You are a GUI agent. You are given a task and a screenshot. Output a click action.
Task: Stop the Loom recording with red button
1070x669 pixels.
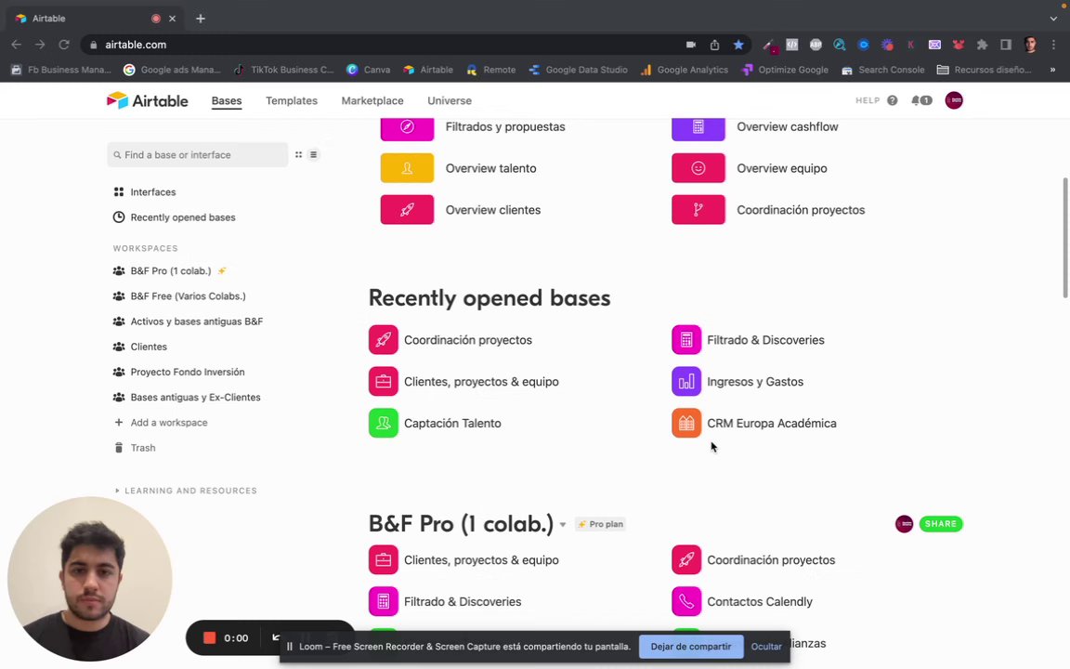(x=210, y=637)
